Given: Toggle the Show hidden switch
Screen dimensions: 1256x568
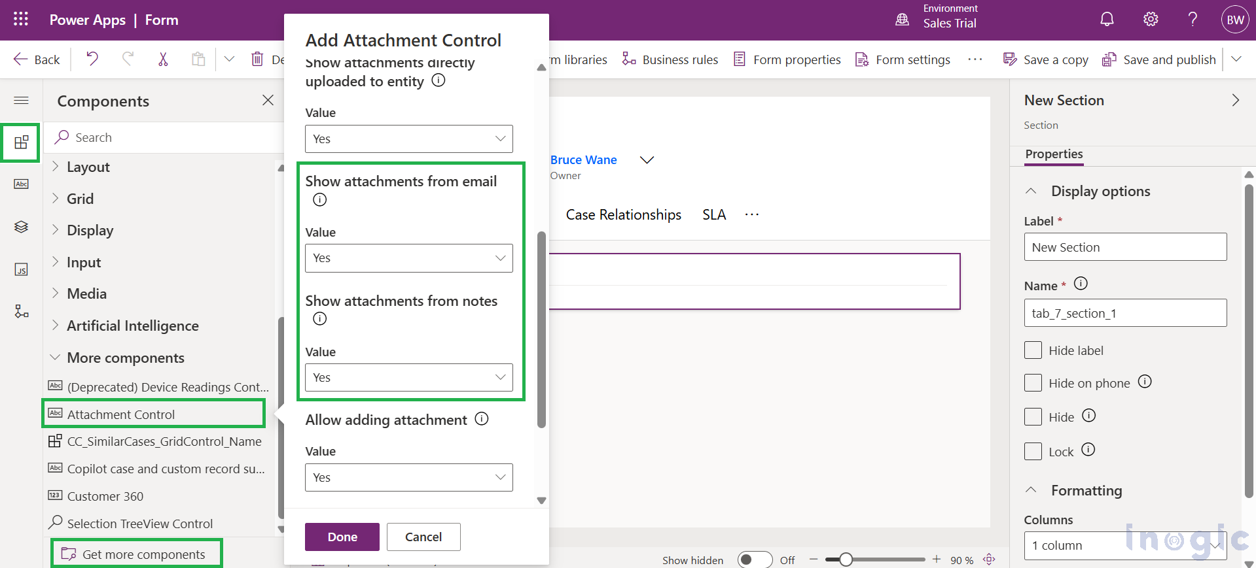Looking at the screenshot, I should pos(754,560).
